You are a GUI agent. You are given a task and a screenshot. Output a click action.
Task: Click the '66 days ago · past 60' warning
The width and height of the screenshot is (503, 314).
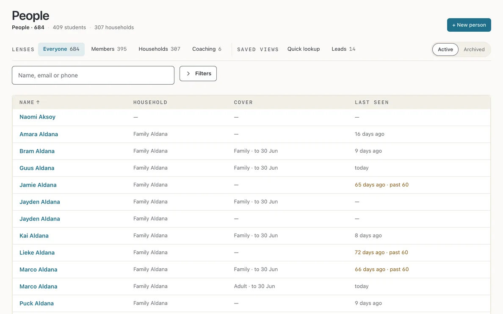coord(382,270)
